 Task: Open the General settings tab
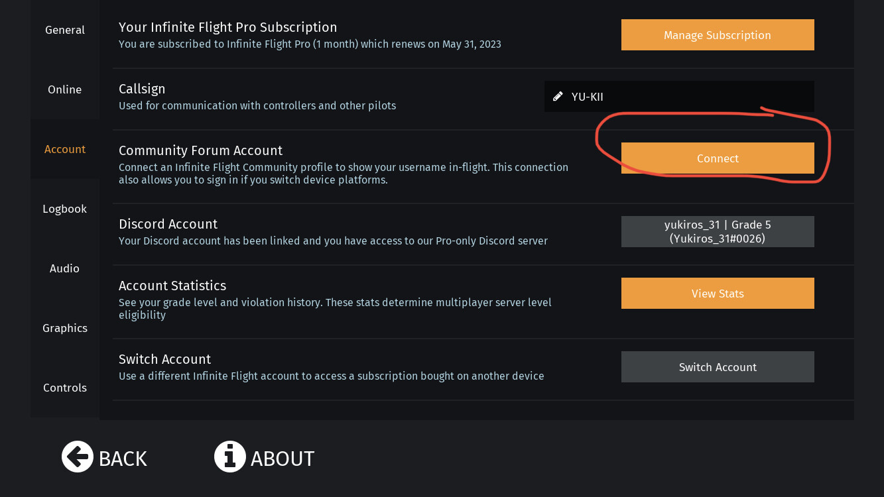(65, 30)
